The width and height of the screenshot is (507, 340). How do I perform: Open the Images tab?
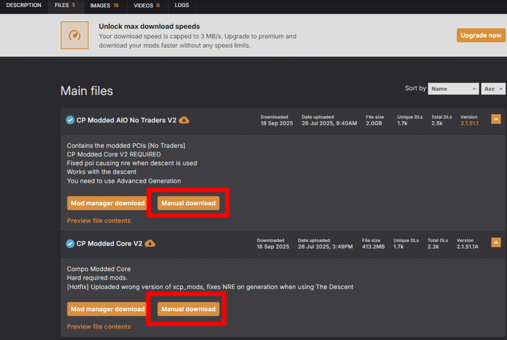104,5
